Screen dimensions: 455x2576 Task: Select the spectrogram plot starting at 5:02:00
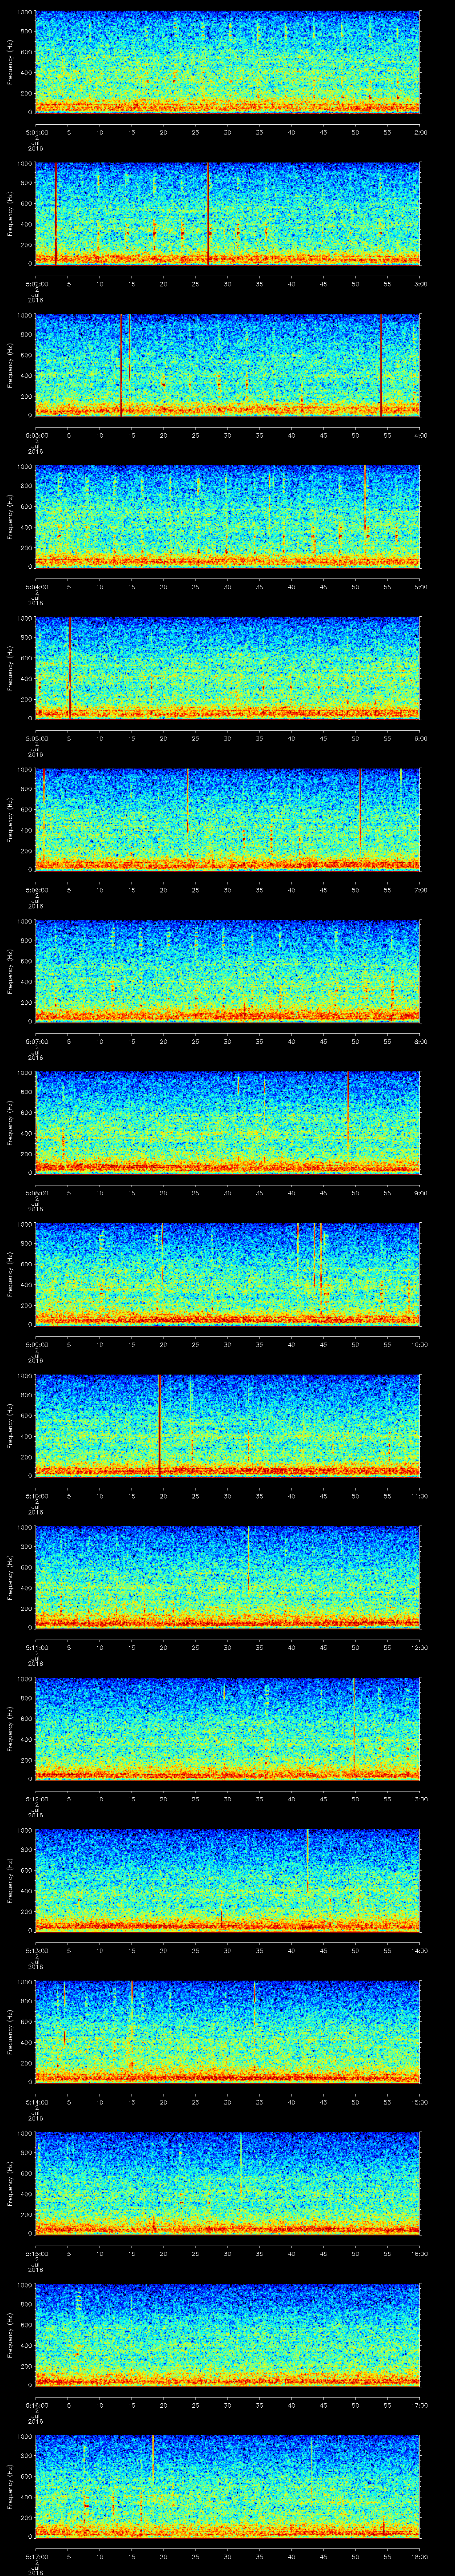point(228,214)
